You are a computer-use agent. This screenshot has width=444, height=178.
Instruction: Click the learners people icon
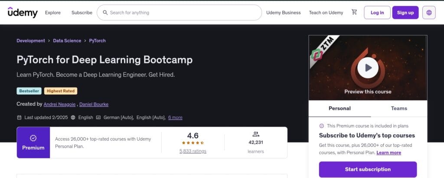click(256, 134)
